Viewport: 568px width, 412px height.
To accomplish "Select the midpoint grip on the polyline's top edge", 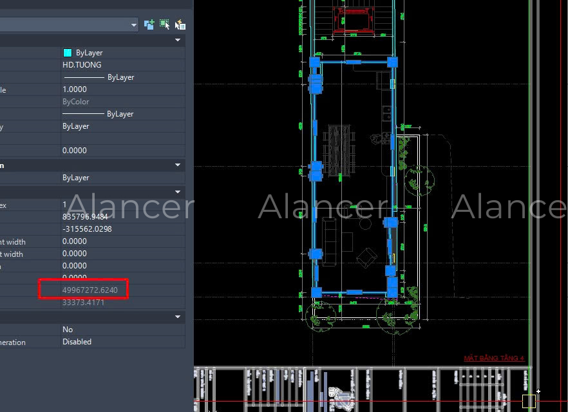I will pos(353,62).
